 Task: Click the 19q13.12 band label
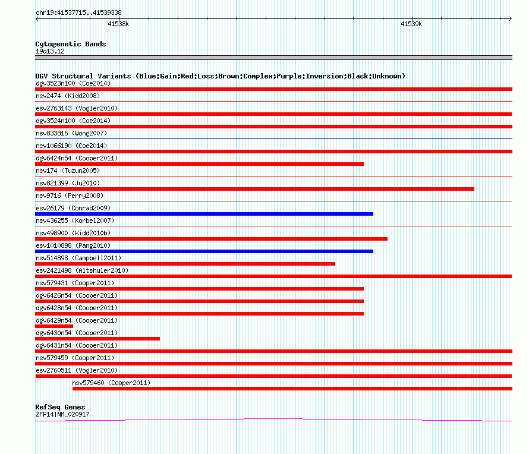coord(50,51)
